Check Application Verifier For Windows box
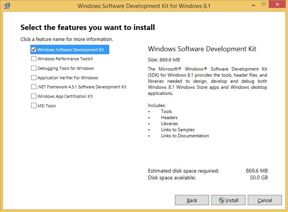The image size is (288, 212). [34, 78]
